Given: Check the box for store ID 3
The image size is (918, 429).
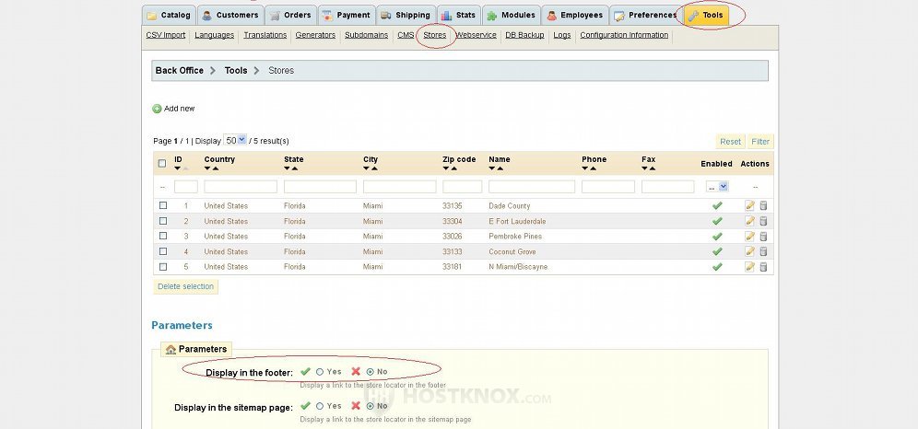Looking at the screenshot, I should (163, 236).
